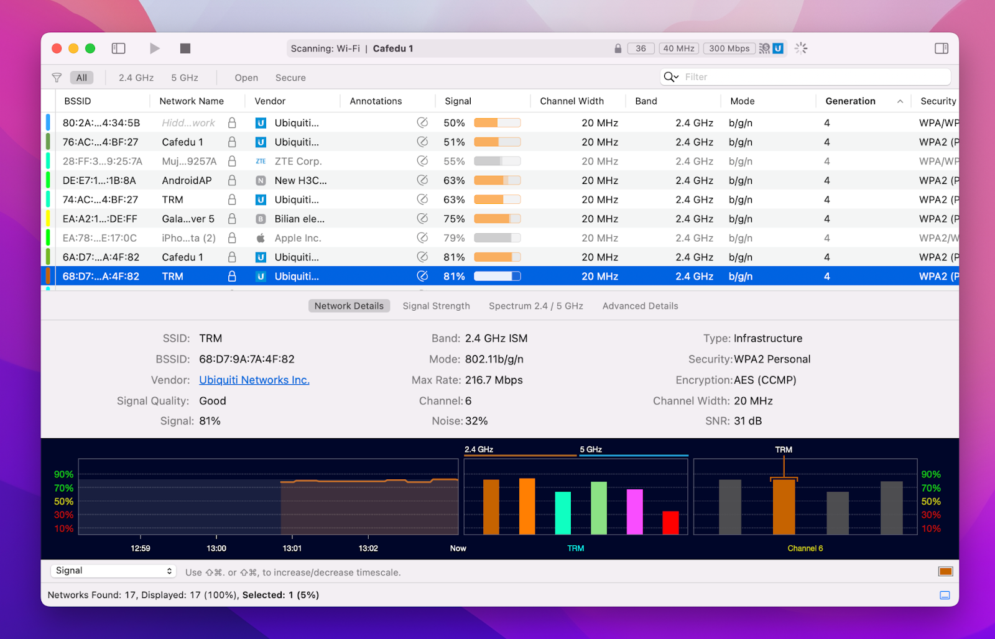
Task: Enable the 2.4 GHz band filter
Action: pos(136,78)
